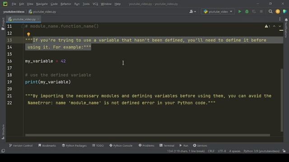Open the Python Packages tool window

[74, 145]
